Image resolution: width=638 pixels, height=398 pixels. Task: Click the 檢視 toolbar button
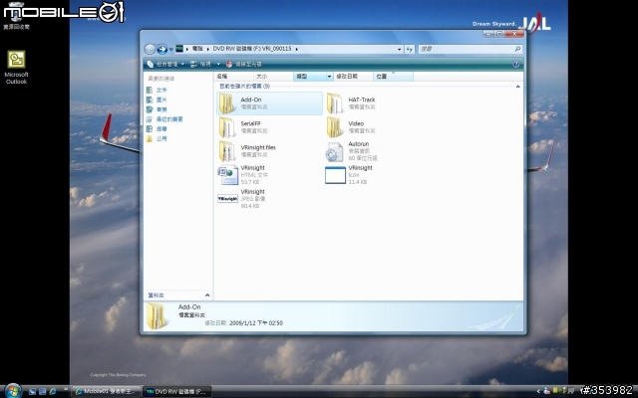(x=201, y=64)
